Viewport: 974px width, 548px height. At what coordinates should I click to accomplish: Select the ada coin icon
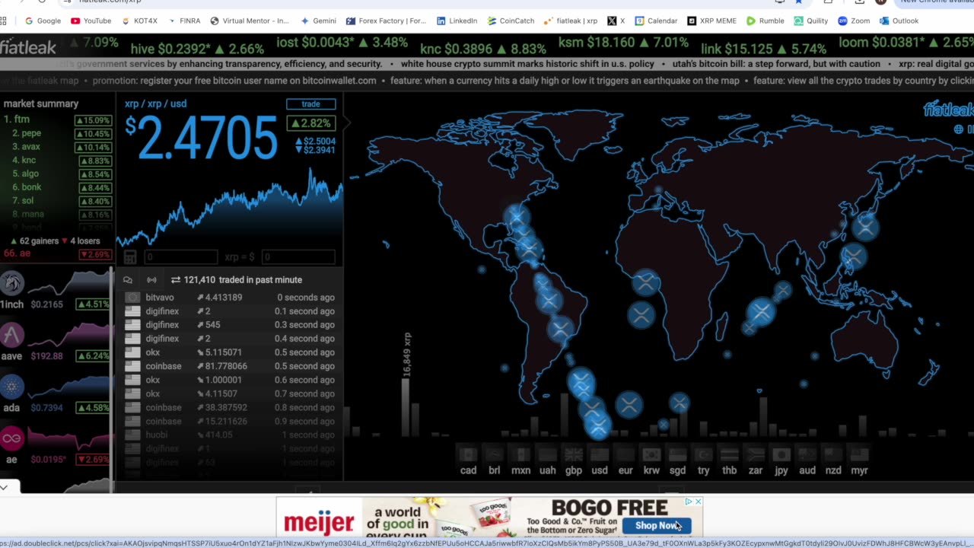pyautogui.click(x=12, y=387)
